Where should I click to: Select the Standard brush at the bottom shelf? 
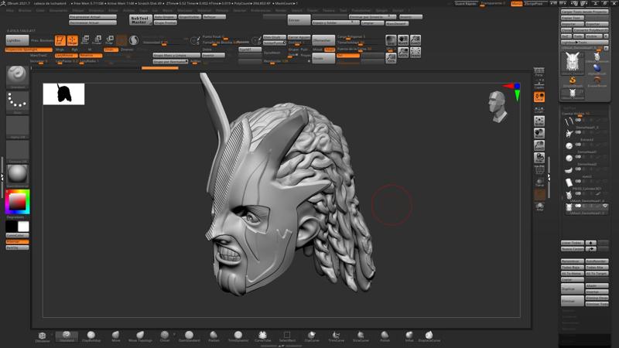67,336
